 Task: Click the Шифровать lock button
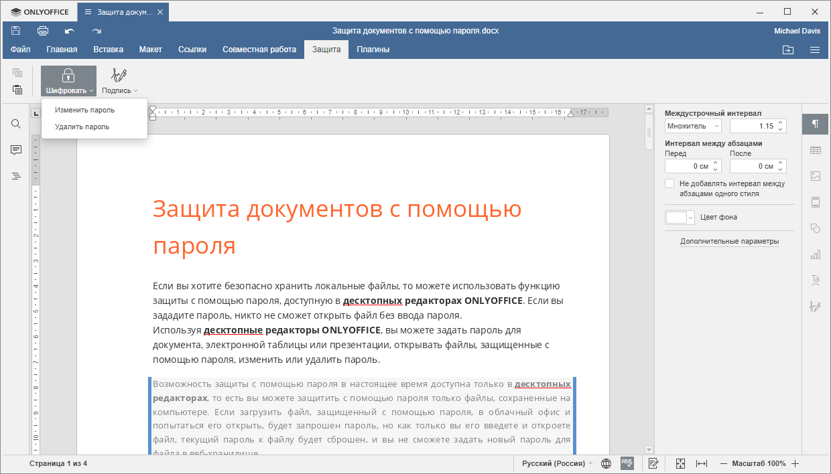68,81
